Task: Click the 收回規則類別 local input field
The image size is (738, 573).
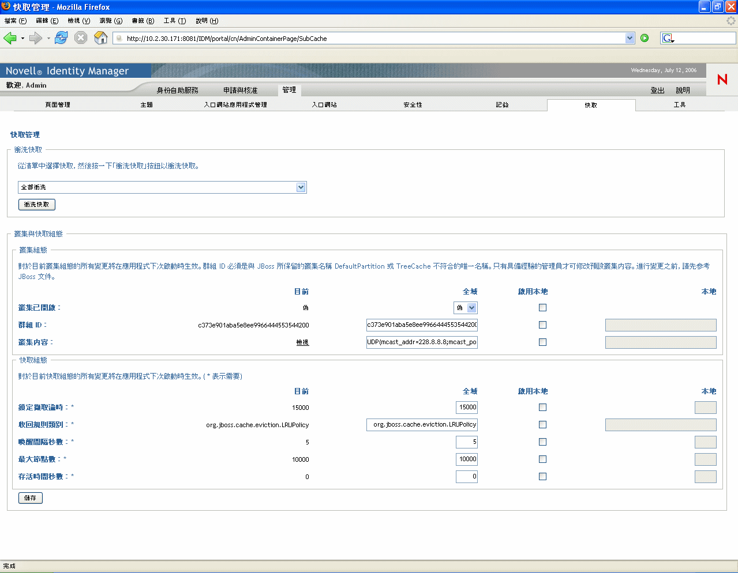Action: click(x=661, y=425)
